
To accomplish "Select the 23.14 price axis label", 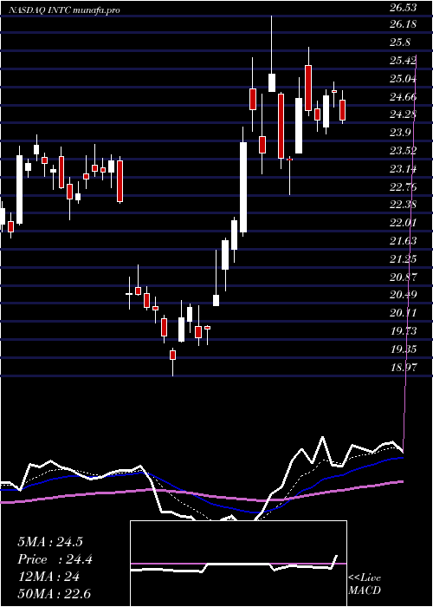I will pos(403,169).
